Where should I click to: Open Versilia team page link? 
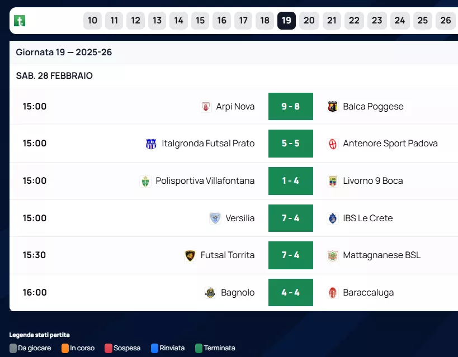tap(240, 218)
